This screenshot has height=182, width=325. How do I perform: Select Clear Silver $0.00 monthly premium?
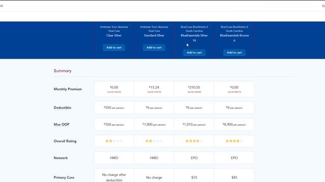(x=114, y=87)
